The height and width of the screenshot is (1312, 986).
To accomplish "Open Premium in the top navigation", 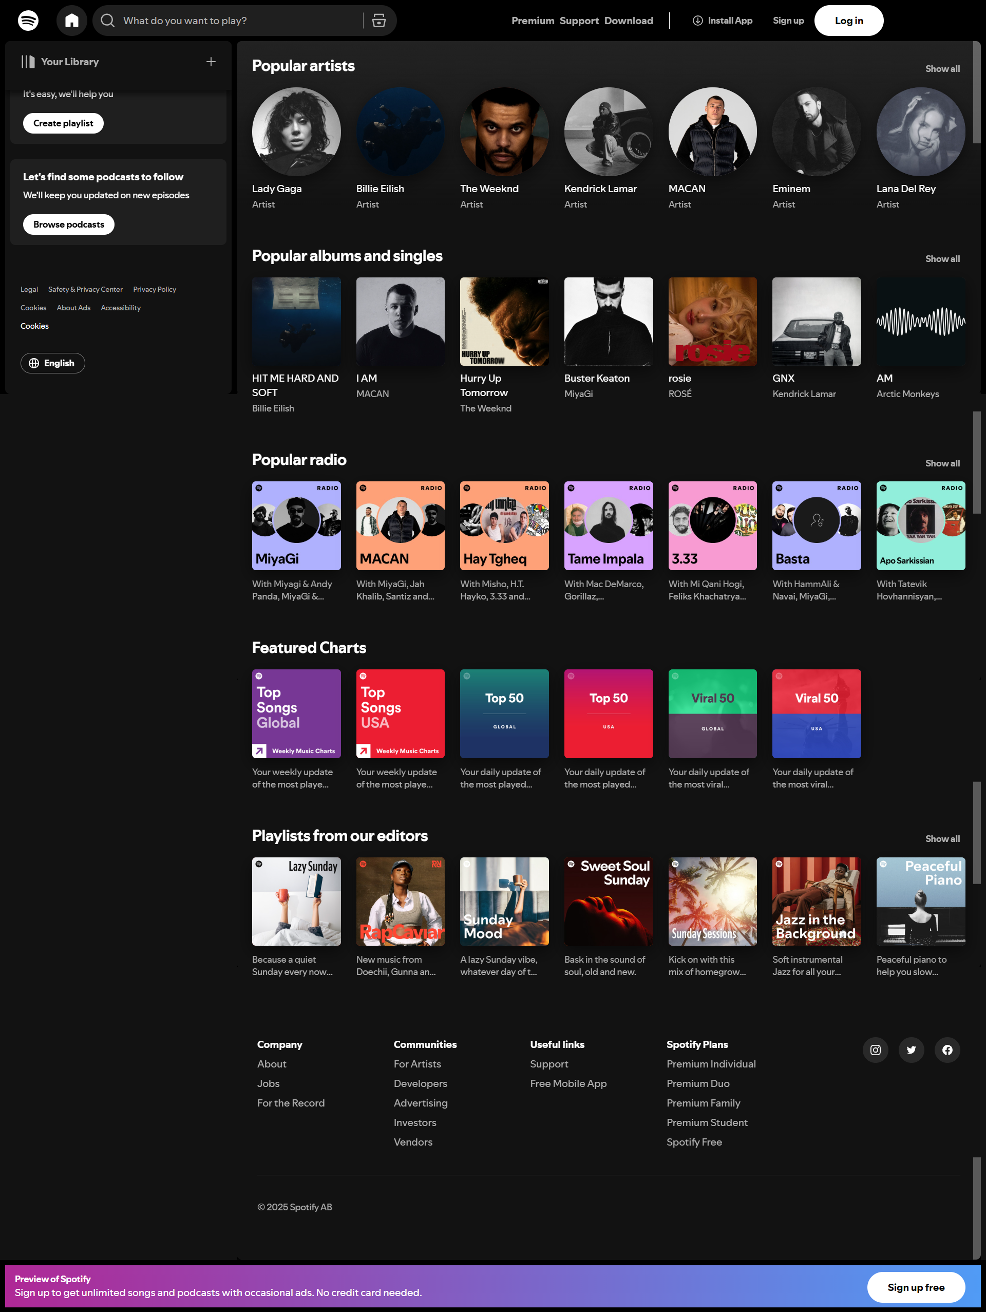I will pos(533,21).
